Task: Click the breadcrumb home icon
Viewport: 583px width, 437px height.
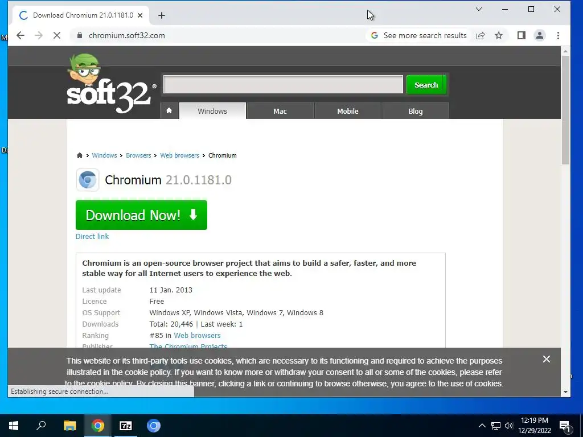Action: pos(80,155)
